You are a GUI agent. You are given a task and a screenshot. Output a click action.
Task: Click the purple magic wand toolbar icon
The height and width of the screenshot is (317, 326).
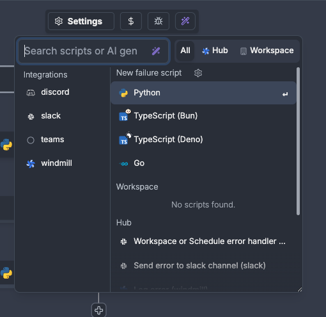pyautogui.click(x=185, y=21)
